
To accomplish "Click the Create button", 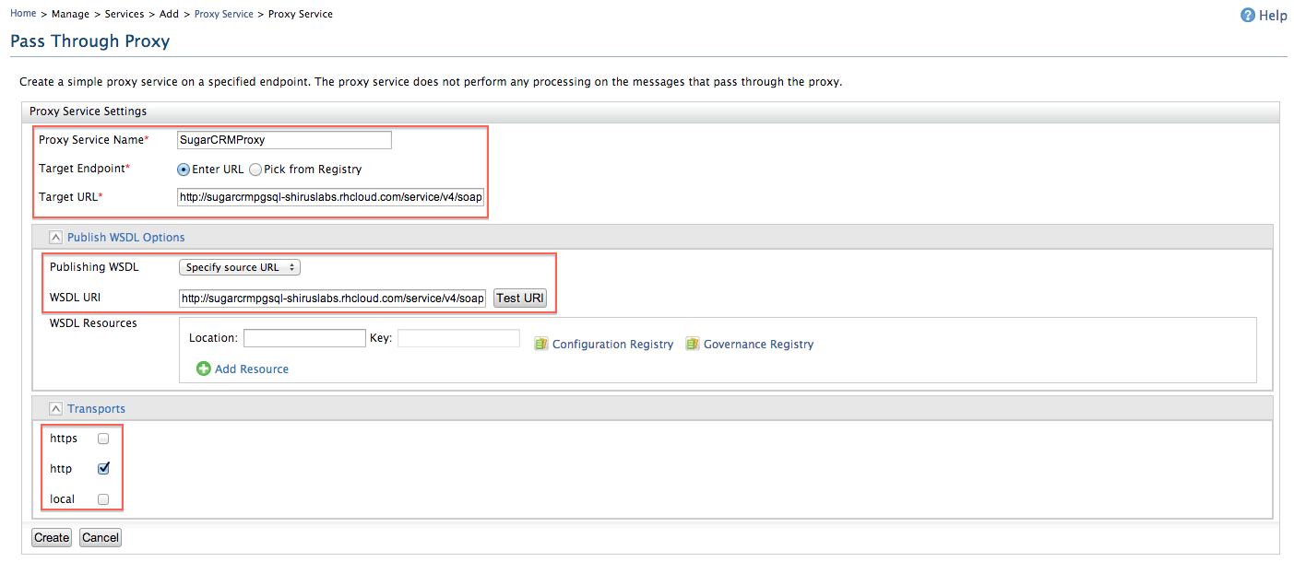I will tap(52, 537).
